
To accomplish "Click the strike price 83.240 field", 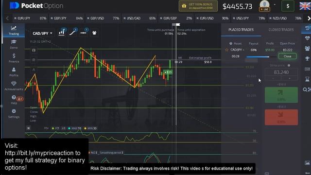I will [x=281, y=72].
